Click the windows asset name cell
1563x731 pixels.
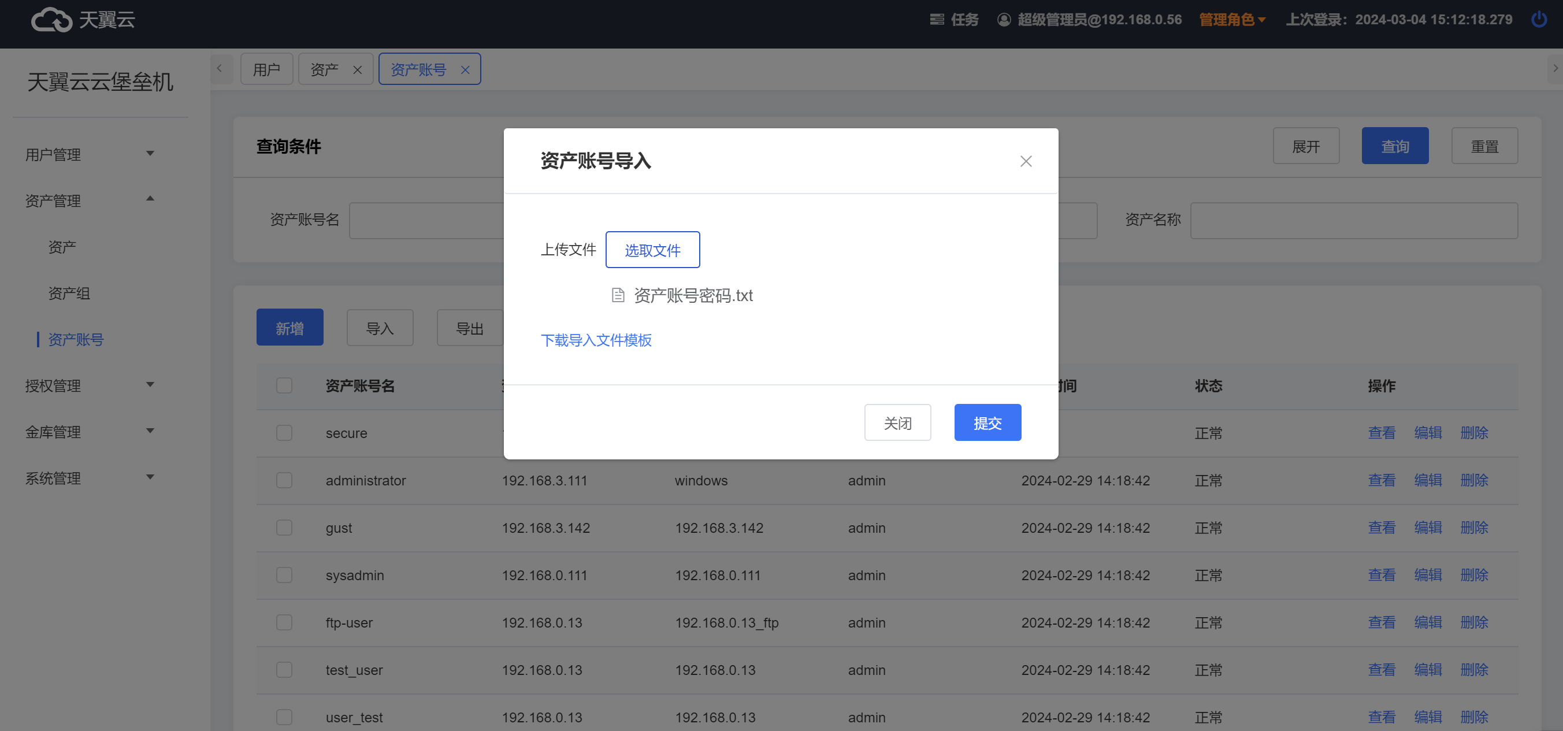pyautogui.click(x=701, y=480)
